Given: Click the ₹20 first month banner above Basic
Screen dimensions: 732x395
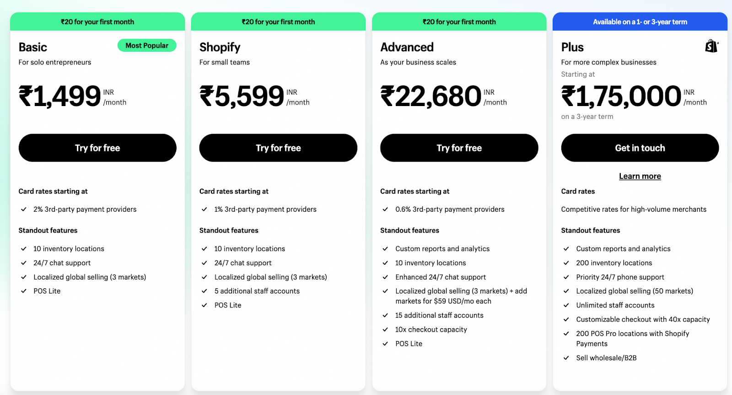Looking at the screenshot, I should (x=97, y=21).
